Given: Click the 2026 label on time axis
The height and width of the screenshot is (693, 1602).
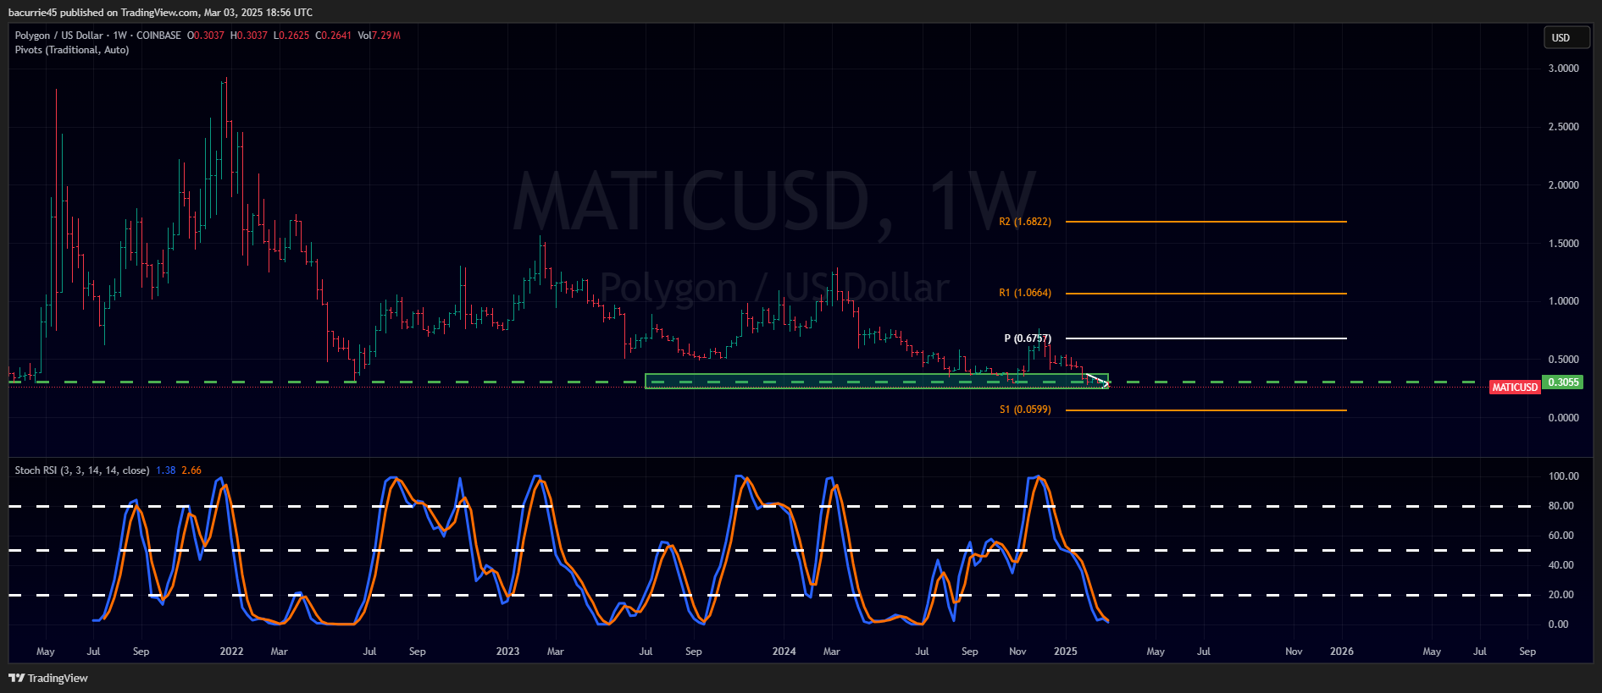Looking at the screenshot, I should (1341, 652).
